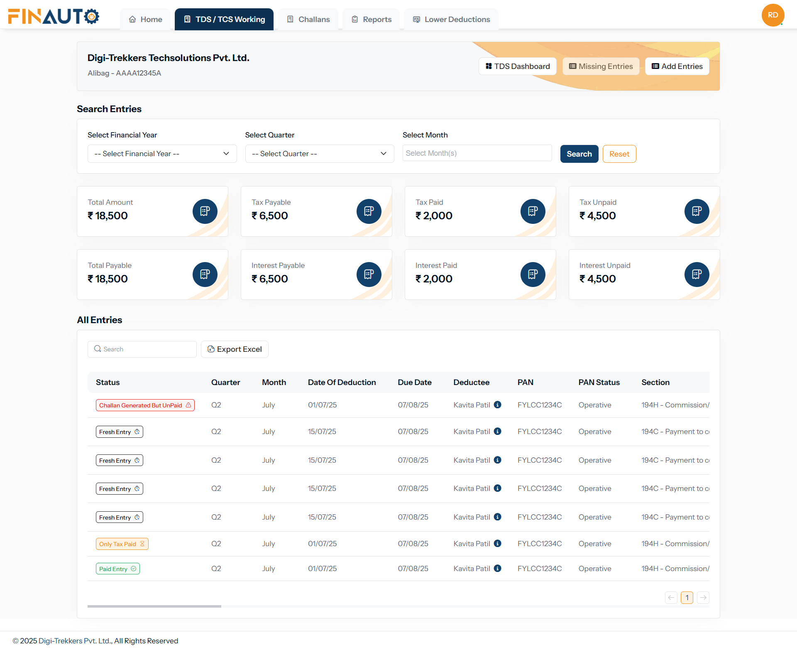Open the Tax Unpaid receipt icon
Image resolution: width=797 pixels, height=650 pixels.
(697, 211)
